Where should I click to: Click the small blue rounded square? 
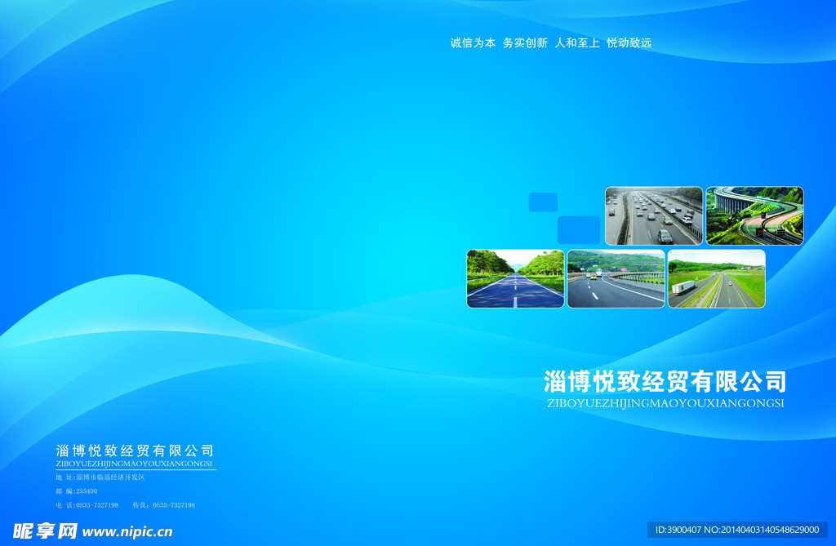(x=543, y=202)
